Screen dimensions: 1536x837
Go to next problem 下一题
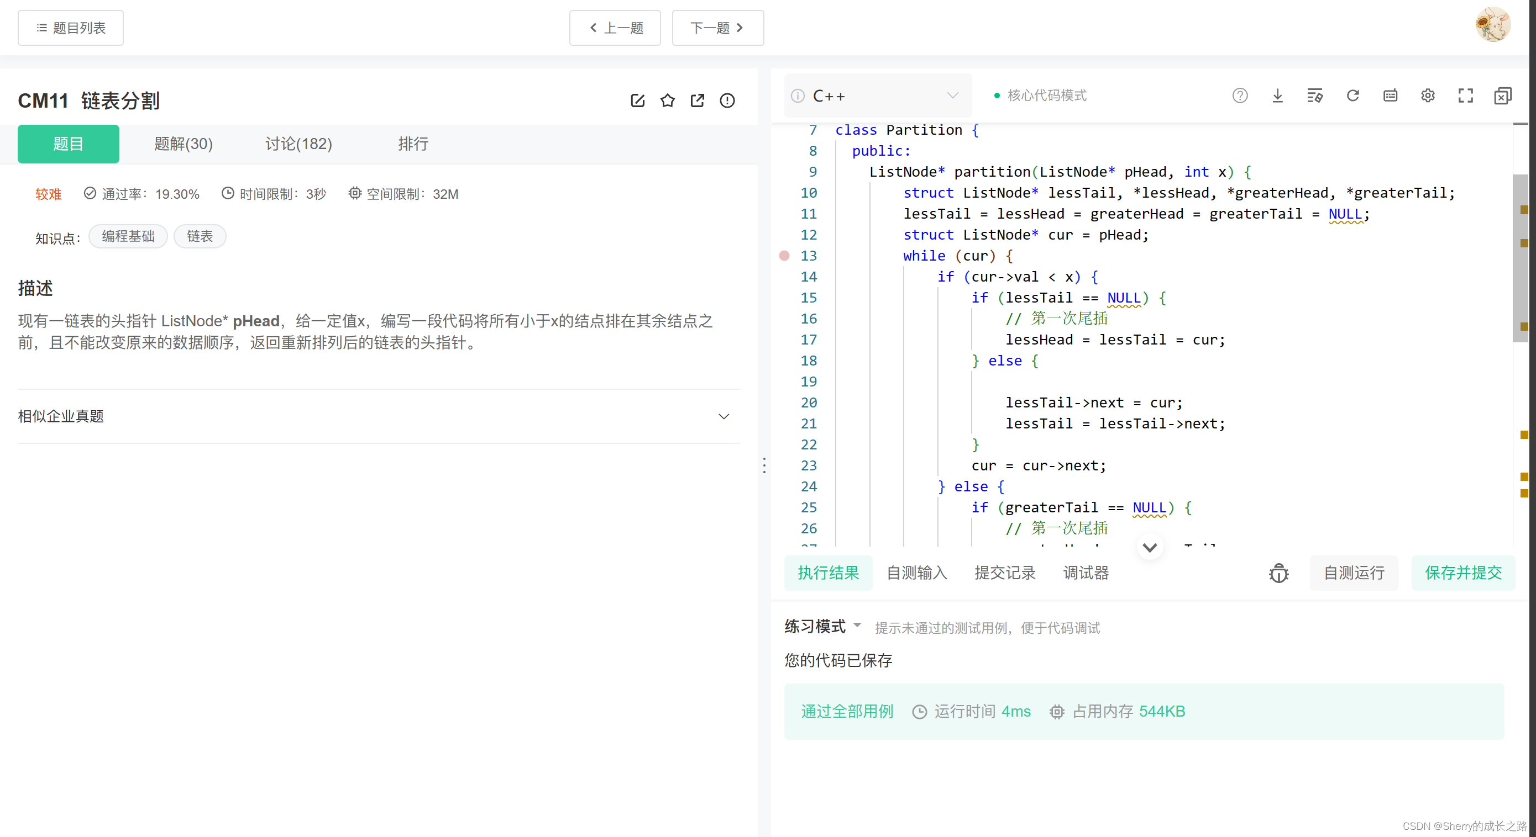(717, 28)
